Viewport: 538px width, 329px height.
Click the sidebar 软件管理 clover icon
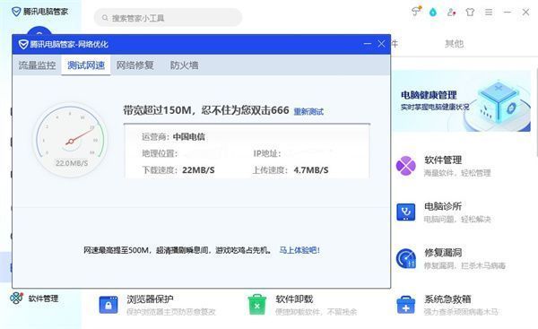pos(16,299)
